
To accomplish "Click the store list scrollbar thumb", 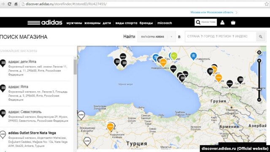I will (x=75, y=67).
